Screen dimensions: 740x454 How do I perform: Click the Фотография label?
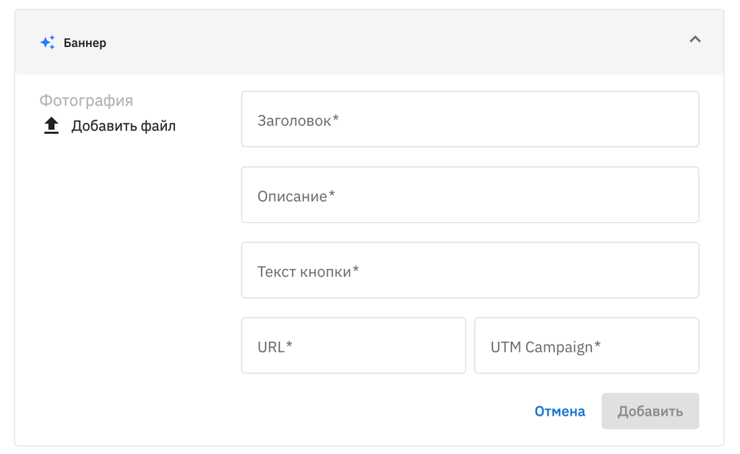click(x=86, y=100)
